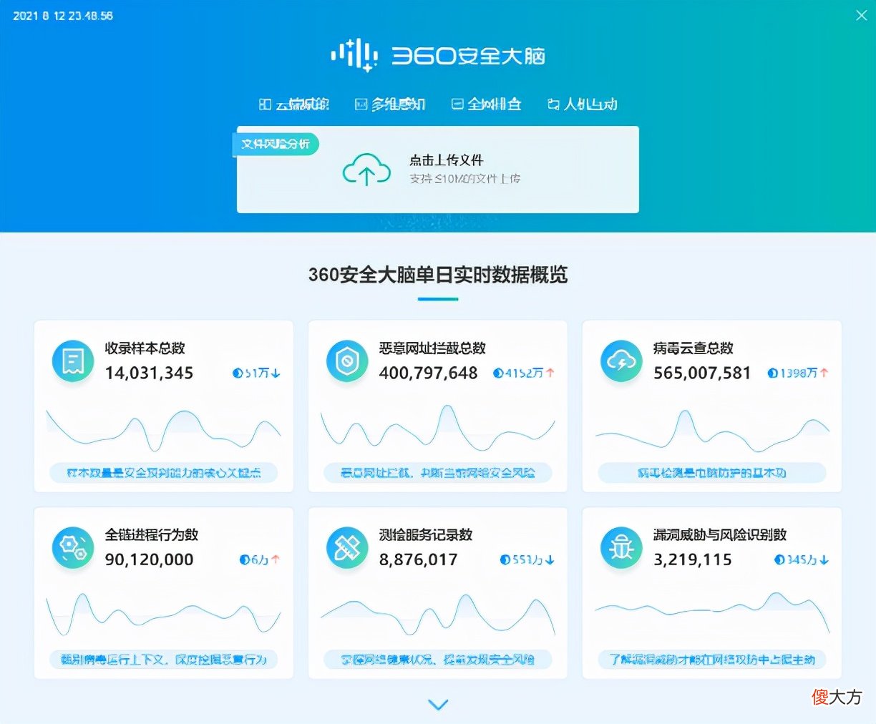The height and width of the screenshot is (724, 876).
Task: Click the 测绘服务记录数 card title
Action: tap(426, 535)
